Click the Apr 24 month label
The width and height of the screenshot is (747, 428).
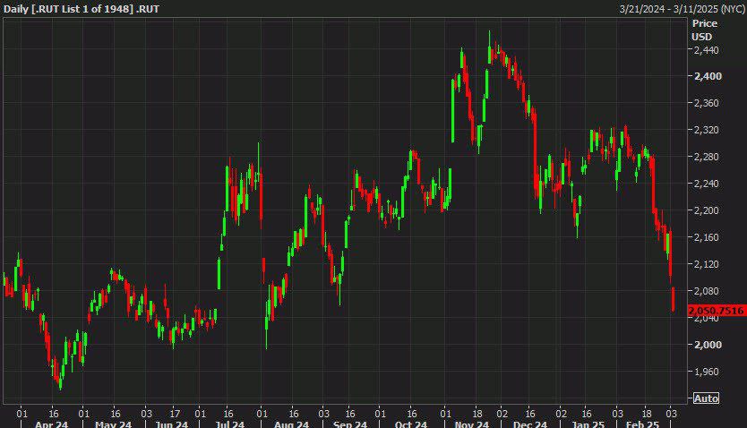coord(51,424)
